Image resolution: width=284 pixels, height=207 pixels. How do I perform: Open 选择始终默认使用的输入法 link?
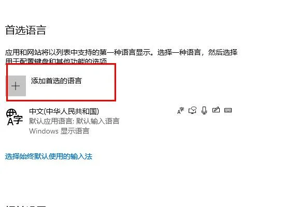click(x=49, y=156)
